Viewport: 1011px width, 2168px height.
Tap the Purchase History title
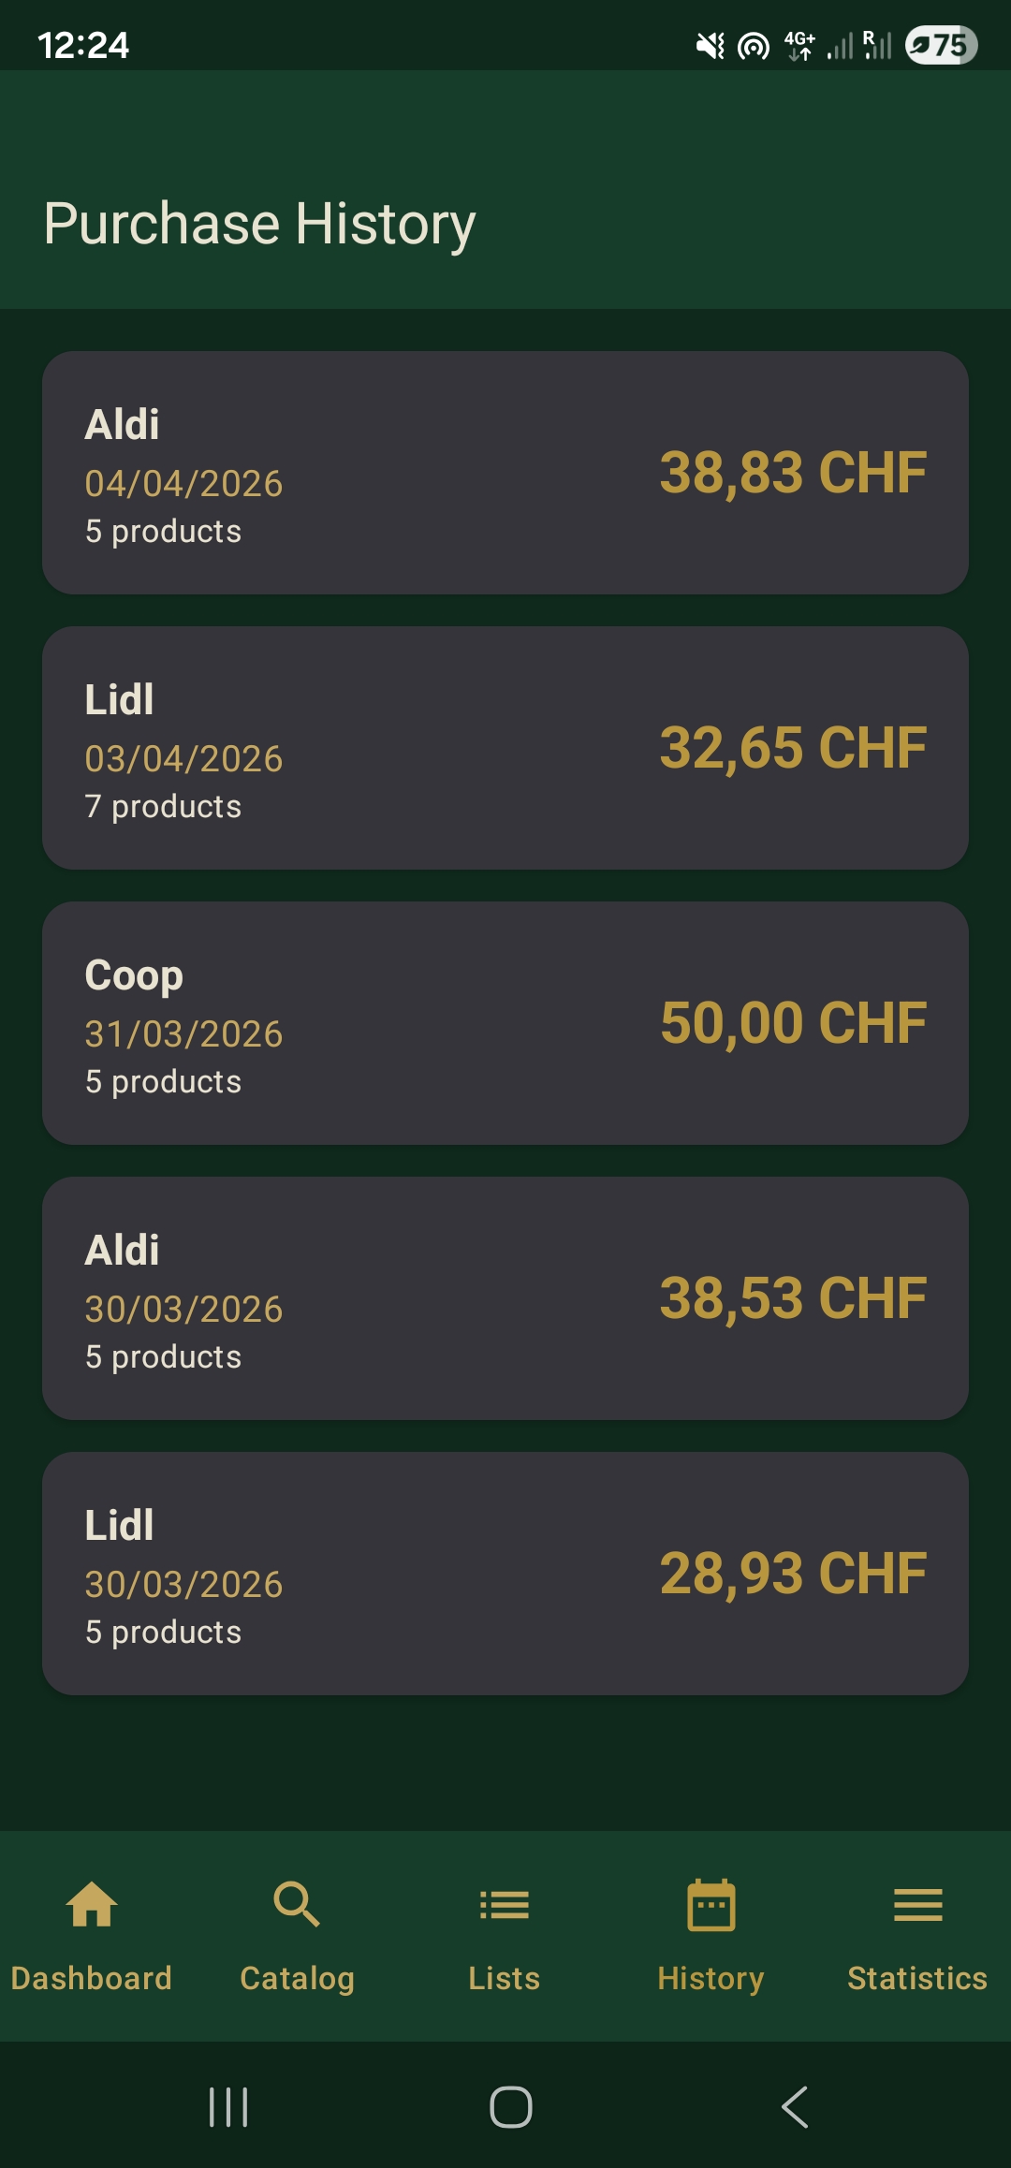pos(259,225)
